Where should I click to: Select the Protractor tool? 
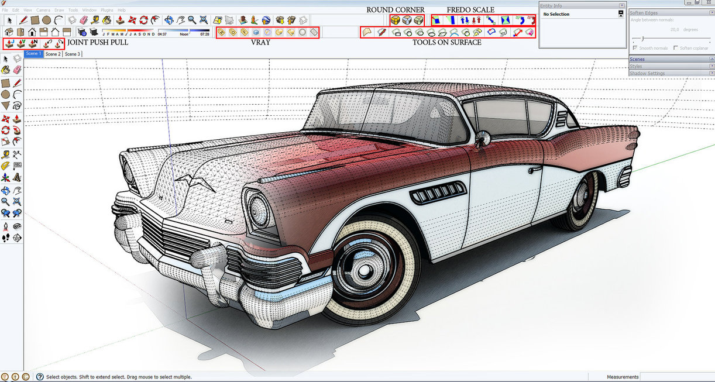[x=6, y=167]
